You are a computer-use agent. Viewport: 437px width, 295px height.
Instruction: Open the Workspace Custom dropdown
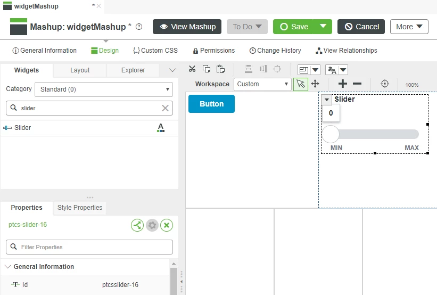click(x=262, y=84)
